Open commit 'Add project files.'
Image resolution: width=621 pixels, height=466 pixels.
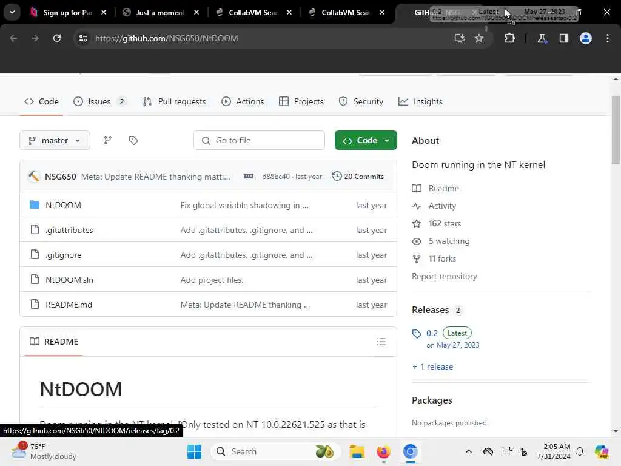click(212, 280)
